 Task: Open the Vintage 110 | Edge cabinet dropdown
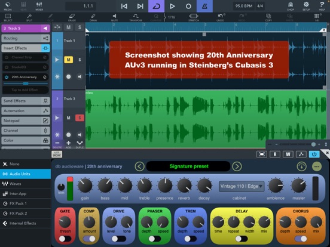tap(242, 186)
